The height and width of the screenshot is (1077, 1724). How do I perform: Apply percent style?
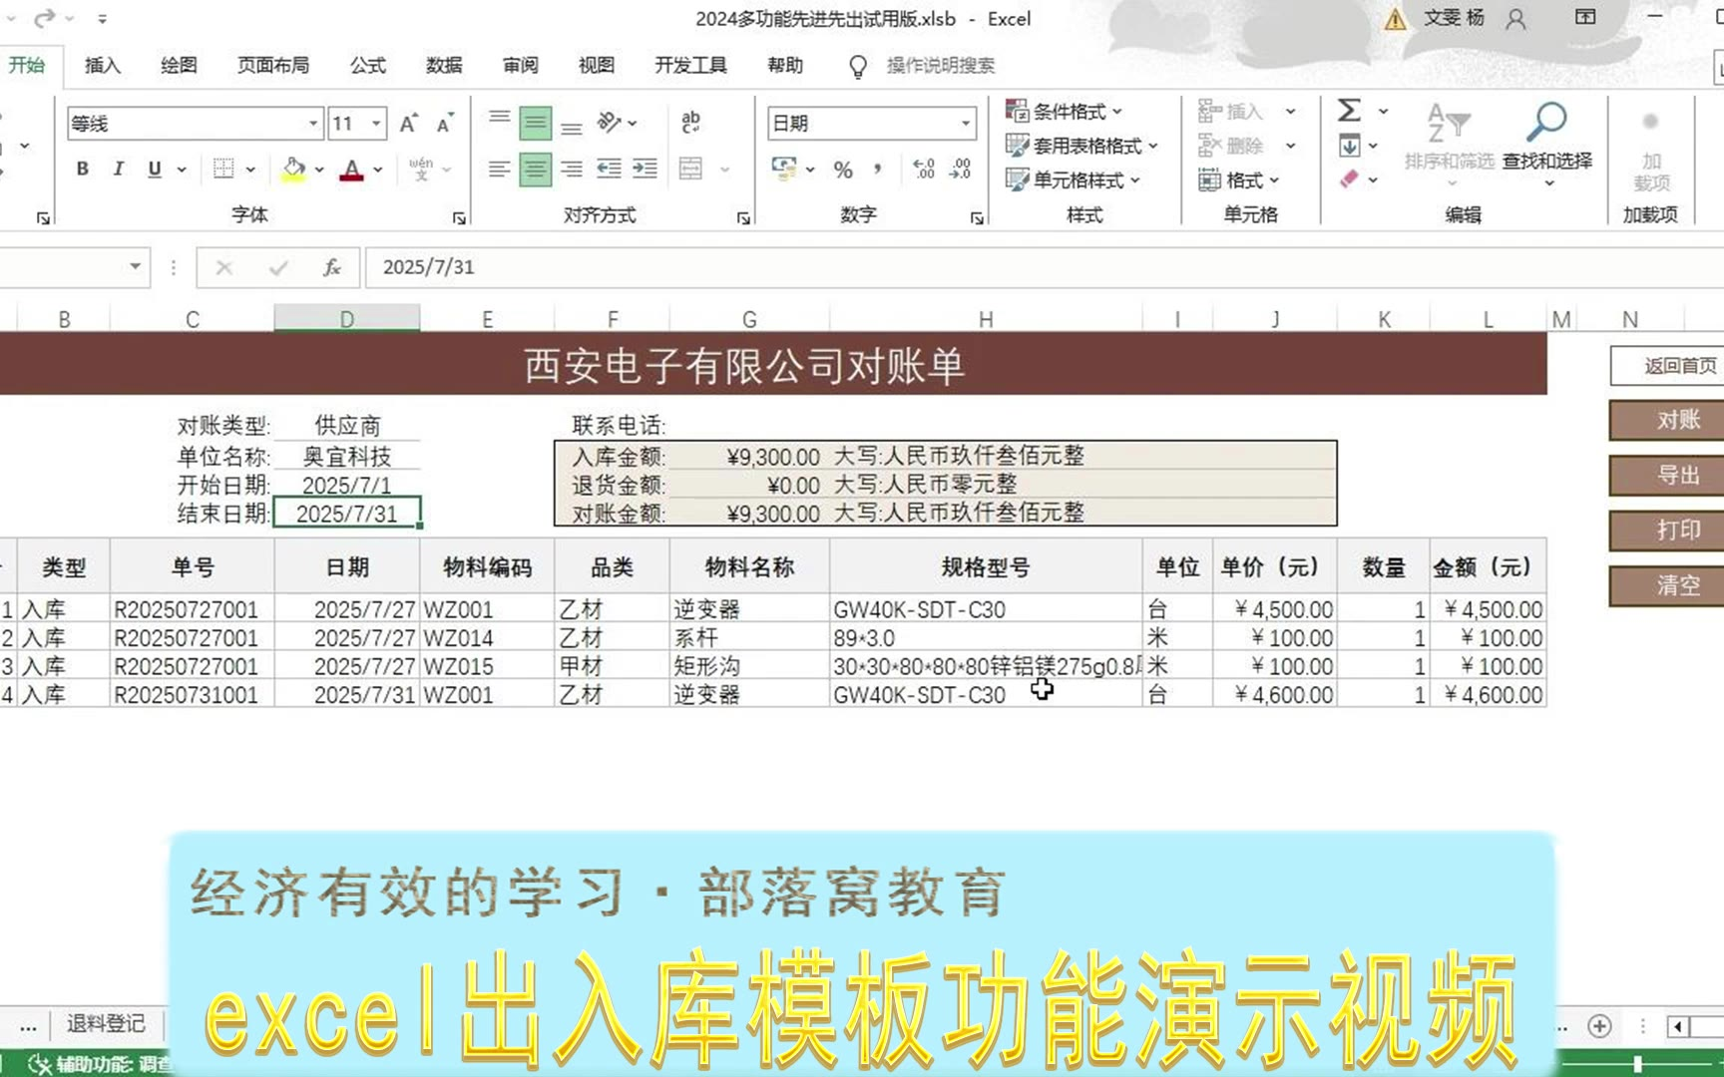click(843, 170)
